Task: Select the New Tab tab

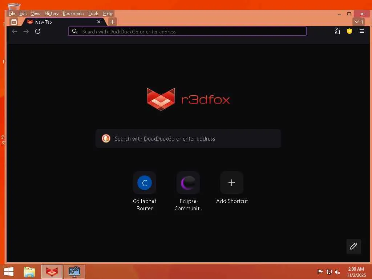Action: [64, 22]
